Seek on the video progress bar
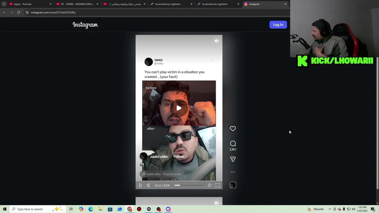This screenshot has width=379, height=213. point(189,185)
